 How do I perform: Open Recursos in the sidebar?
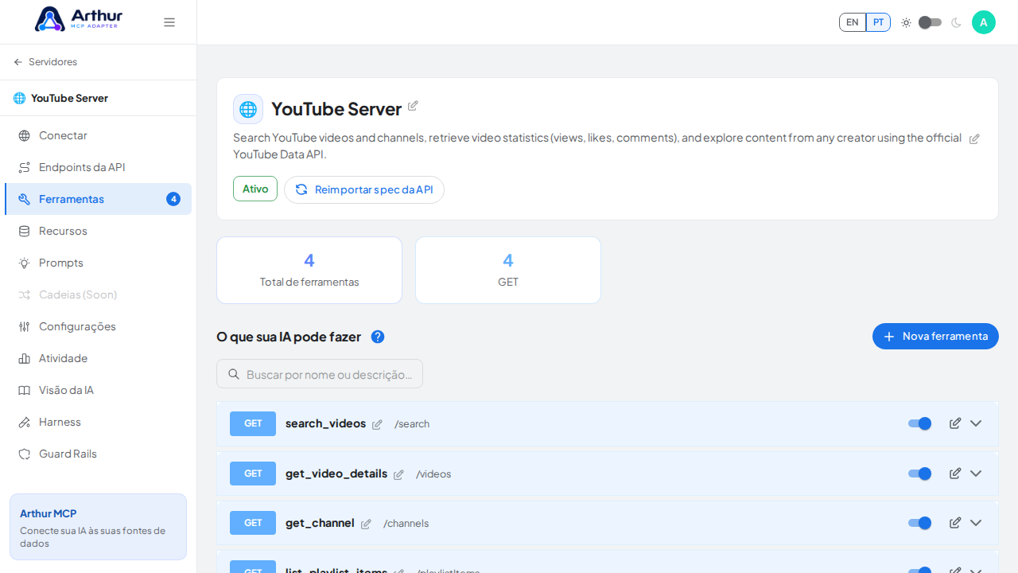point(98,231)
